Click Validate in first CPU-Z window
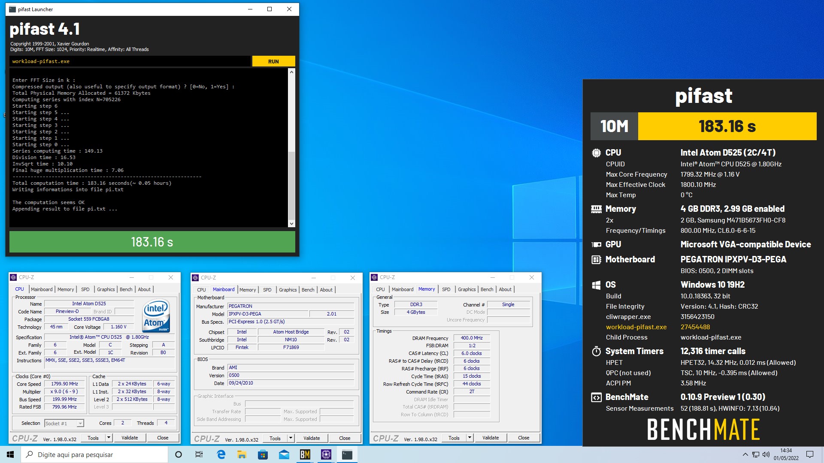 [x=130, y=438]
